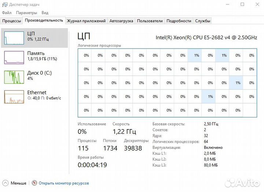This screenshot has width=264, height=192.
Task: Minimize the Диспетчер задач window
Action: pos(227,4)
